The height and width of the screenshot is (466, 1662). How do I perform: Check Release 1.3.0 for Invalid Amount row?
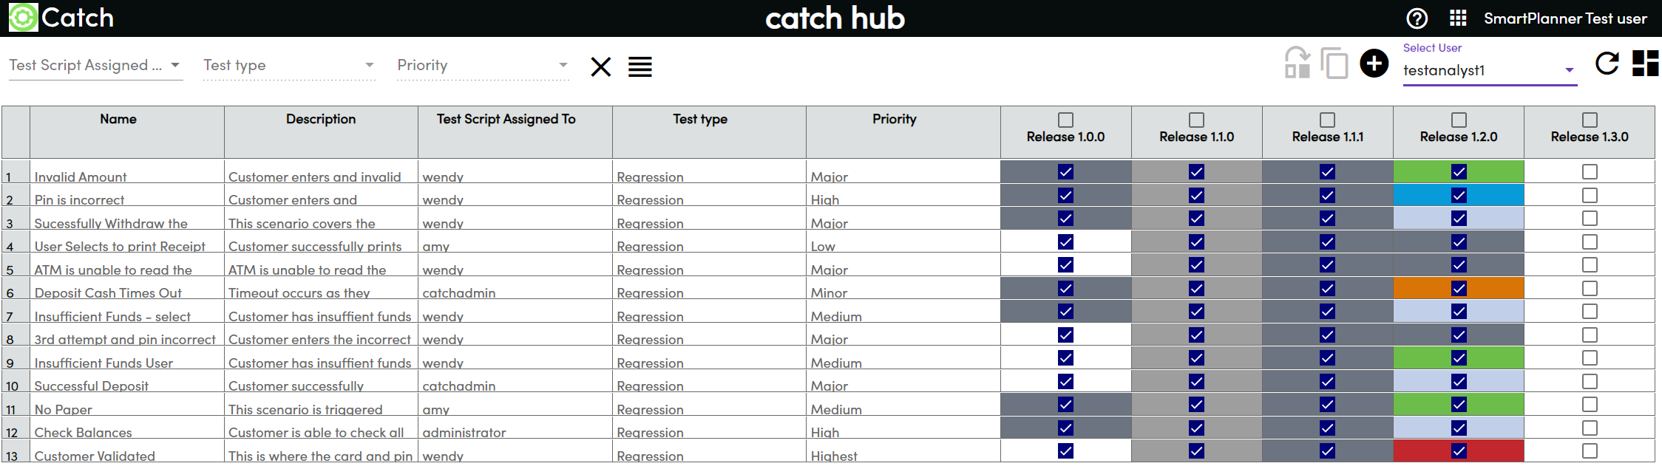pos(1590,172)
